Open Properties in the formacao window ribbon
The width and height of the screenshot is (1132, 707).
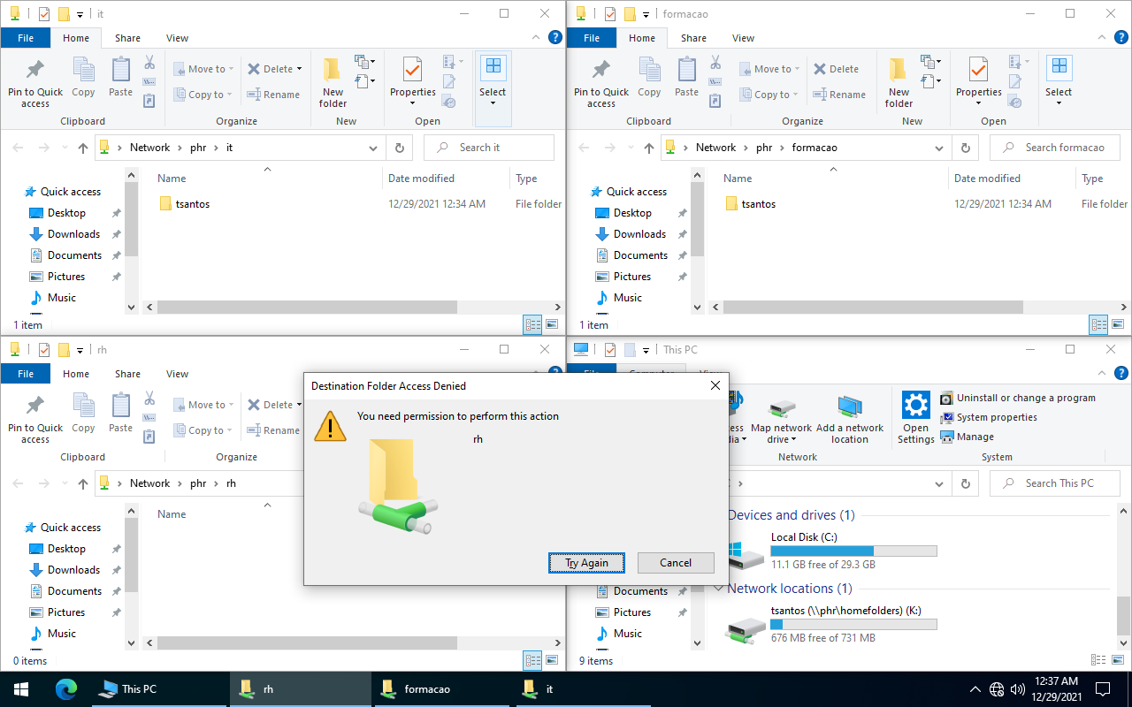coord(978,78)
